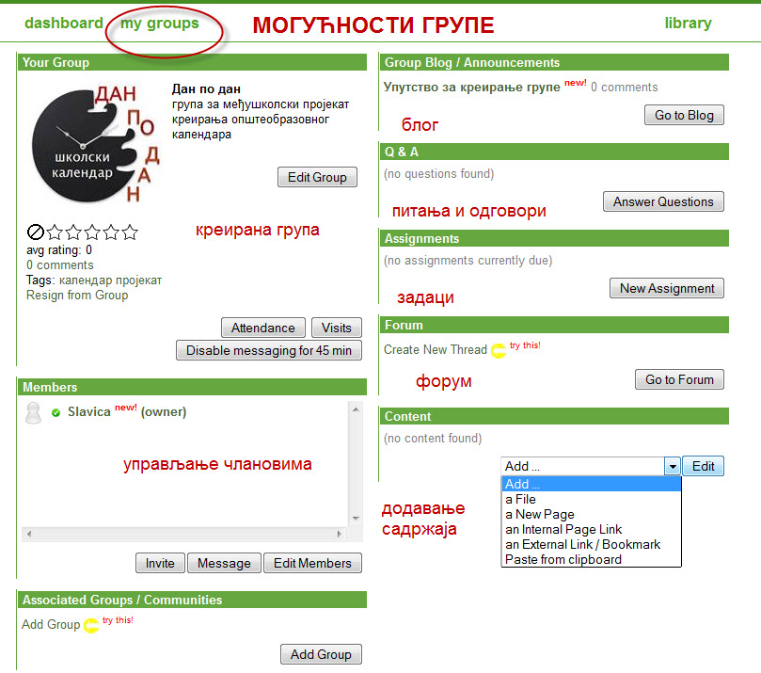761x673 pixels.
Task: Select 'Paste from clipboard' option
Action: [x=563, y=559]
